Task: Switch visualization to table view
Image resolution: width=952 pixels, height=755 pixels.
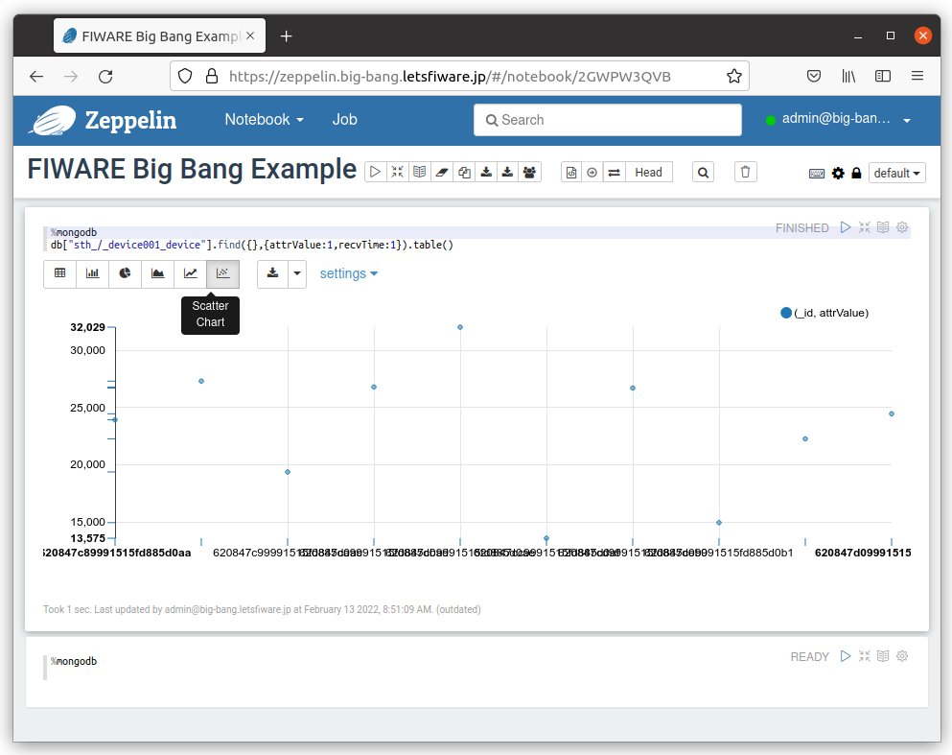Action: [60, 273]
